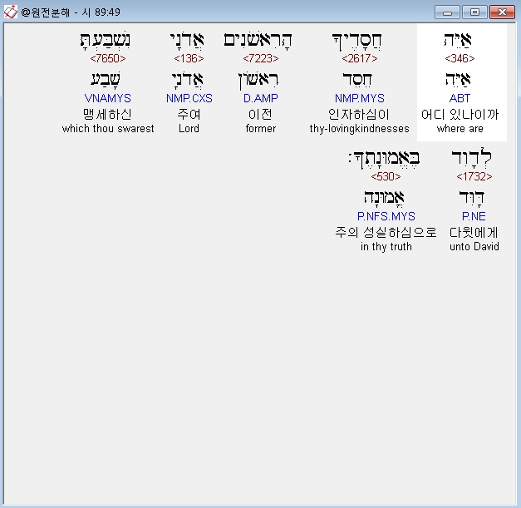521x508 pixels.
Task: Click the Hebrew root word above P.NE
Action: coord(472,198)
